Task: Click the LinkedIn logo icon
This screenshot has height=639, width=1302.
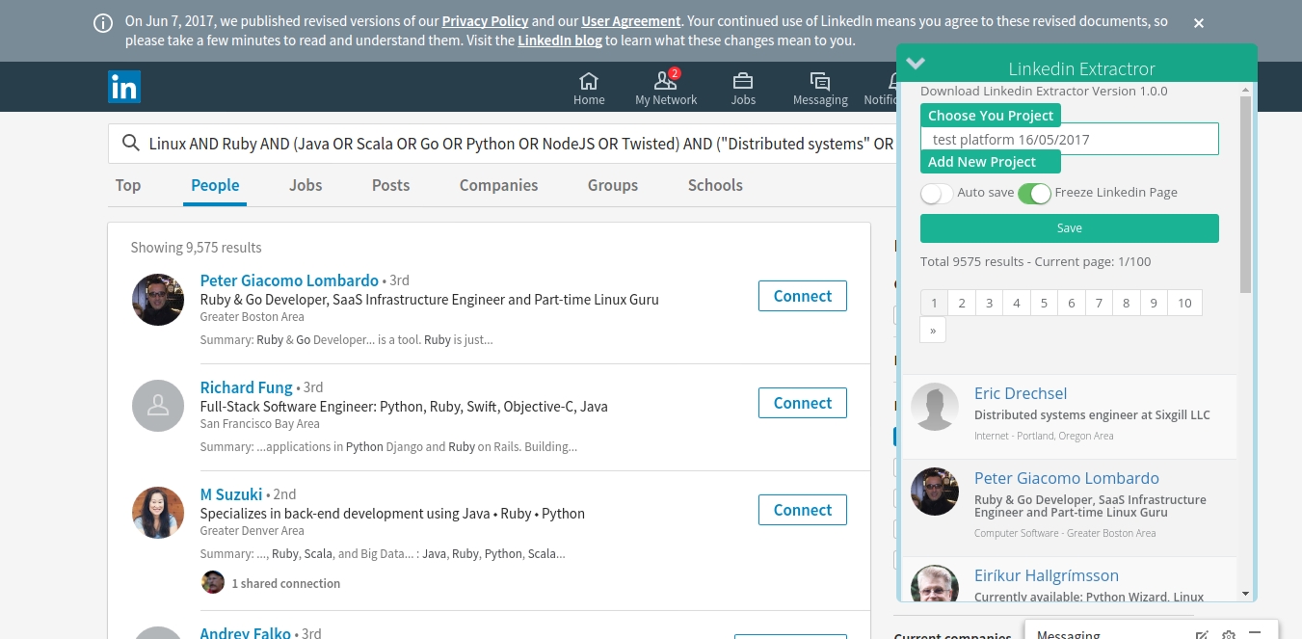Action: coord(124,87)
